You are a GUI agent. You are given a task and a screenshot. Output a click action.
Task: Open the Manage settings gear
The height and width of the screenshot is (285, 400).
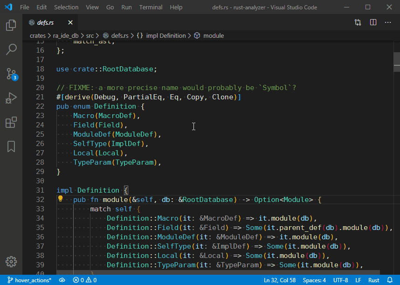point(11,262)
